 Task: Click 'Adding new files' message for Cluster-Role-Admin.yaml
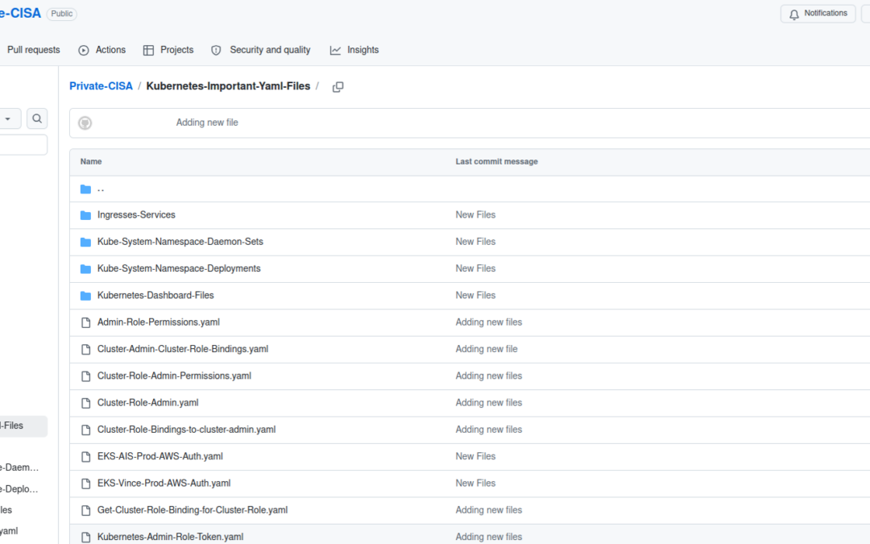click(489, 402)
